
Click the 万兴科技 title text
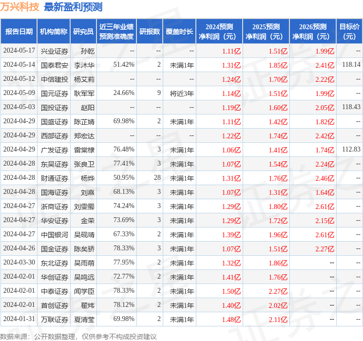[x=19, y=7]
